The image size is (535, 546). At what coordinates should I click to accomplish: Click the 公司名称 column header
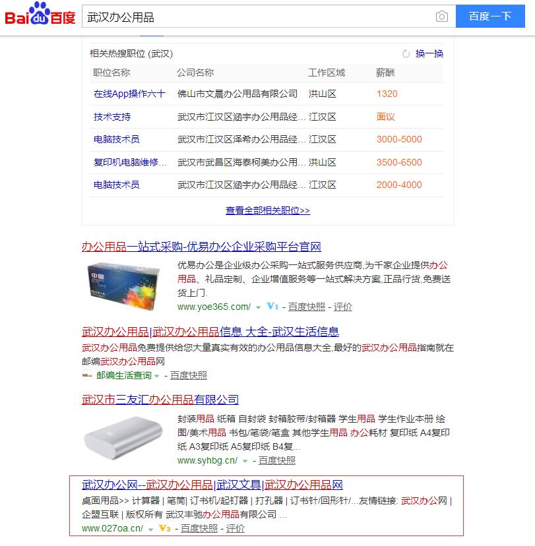pos(195,73)
